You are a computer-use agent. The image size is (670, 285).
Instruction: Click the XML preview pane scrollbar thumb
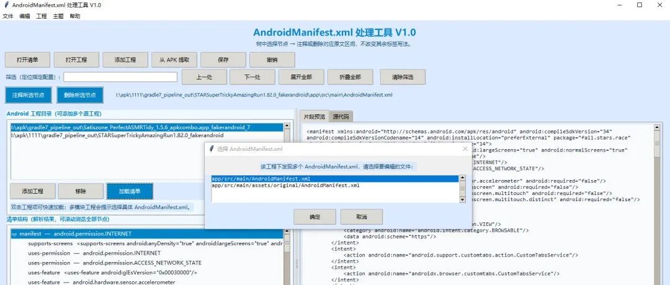pyautogui.click(x=657, y=143)
